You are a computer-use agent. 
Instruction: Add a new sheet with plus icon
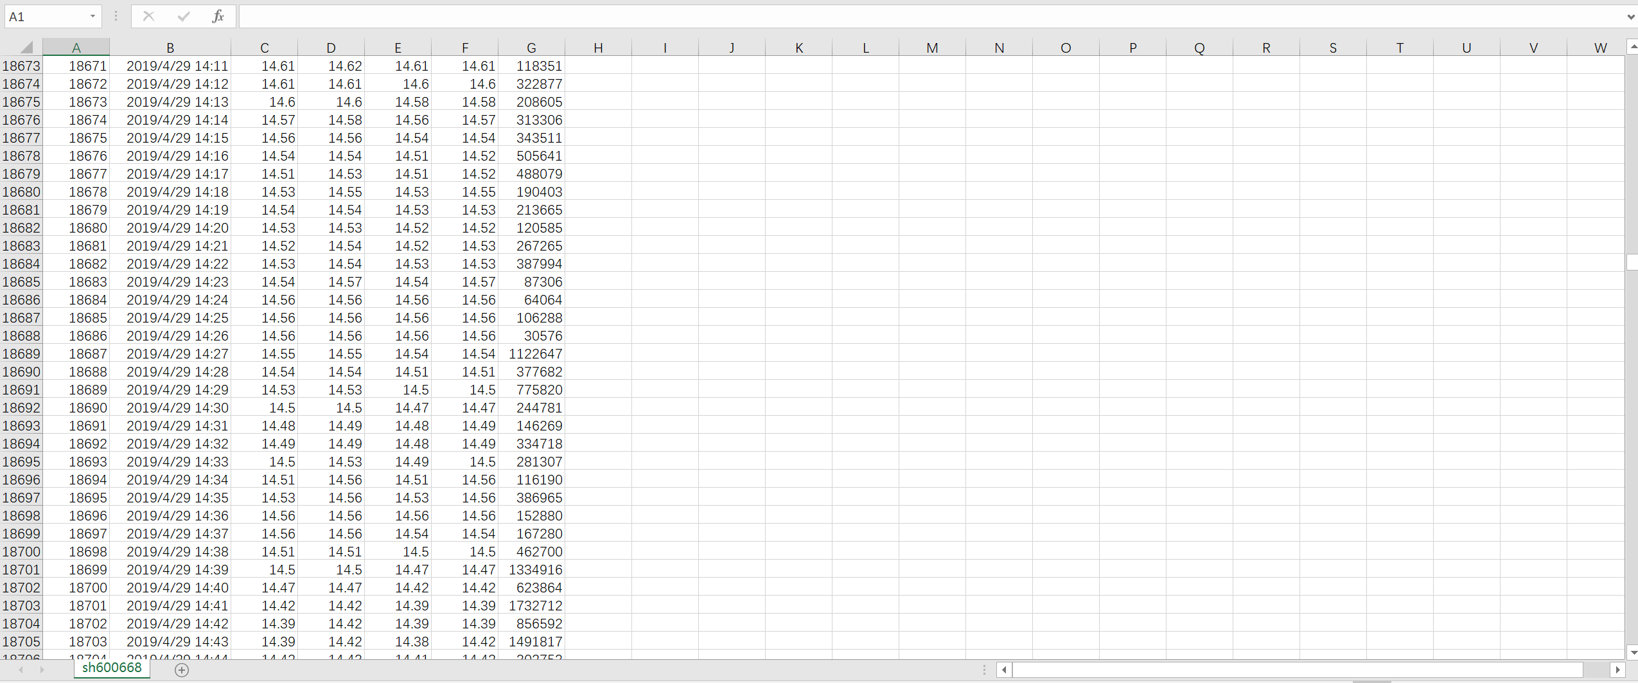[x=182, y=670]
